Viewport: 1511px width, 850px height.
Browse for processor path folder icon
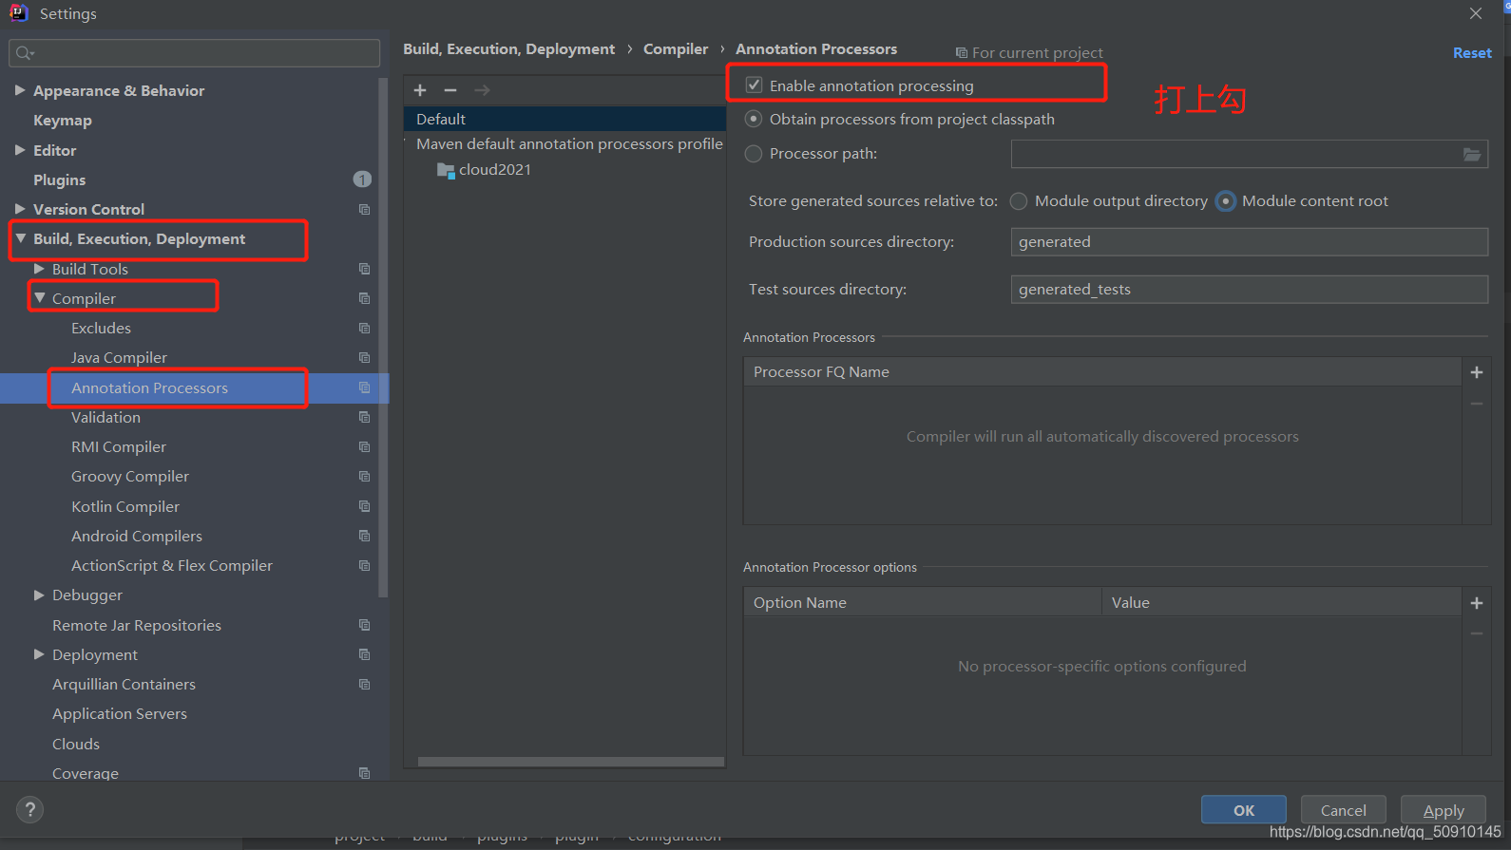tap(1471, 154)
